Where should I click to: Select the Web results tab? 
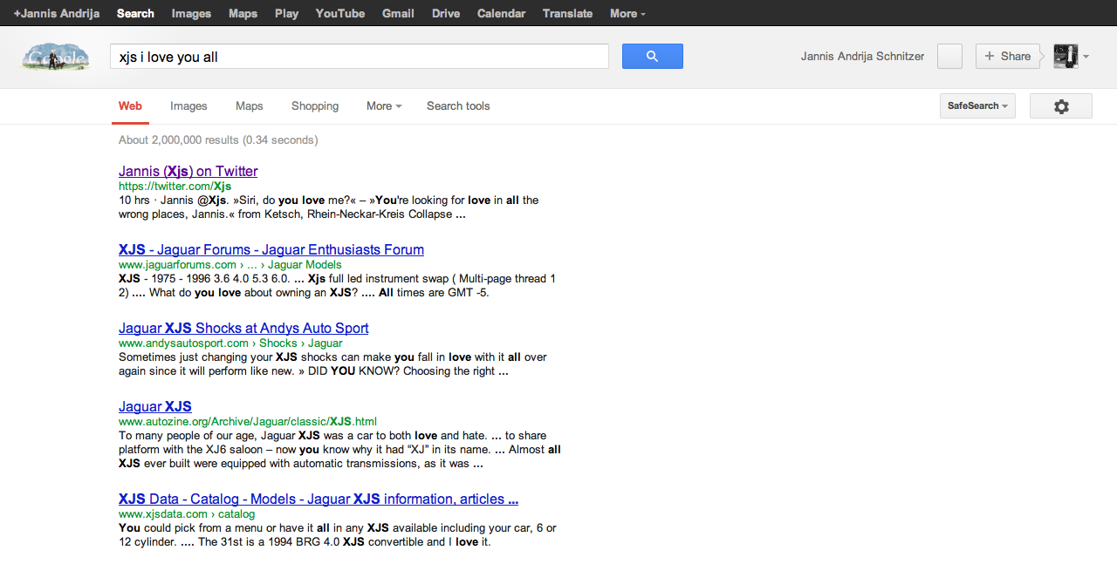(130, 106)
